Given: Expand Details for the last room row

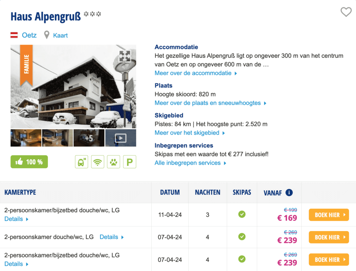Looking at the screenshot, I should (x=16, y=264).
